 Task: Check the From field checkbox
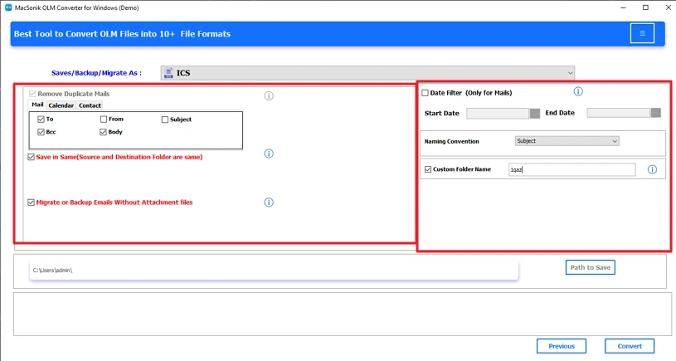[x=104, y=120]
